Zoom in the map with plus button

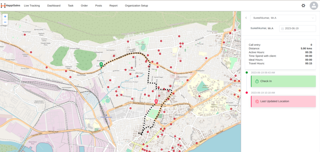coord(5,17)
